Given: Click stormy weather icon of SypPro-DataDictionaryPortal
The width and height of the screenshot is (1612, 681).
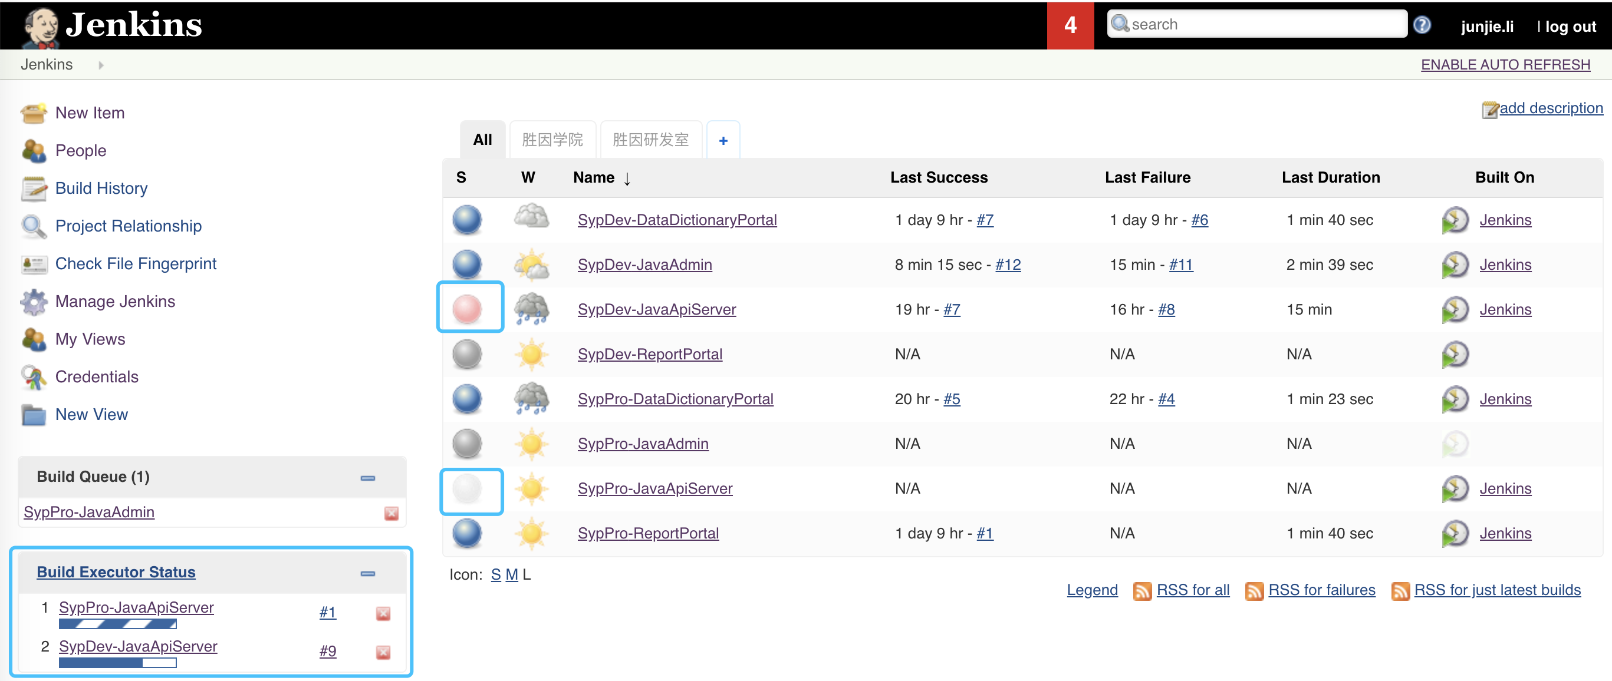Looking at the screenshot, I should point(531,399).
